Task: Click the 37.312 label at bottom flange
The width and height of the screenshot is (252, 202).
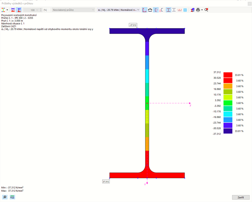Action: [106, 181]
